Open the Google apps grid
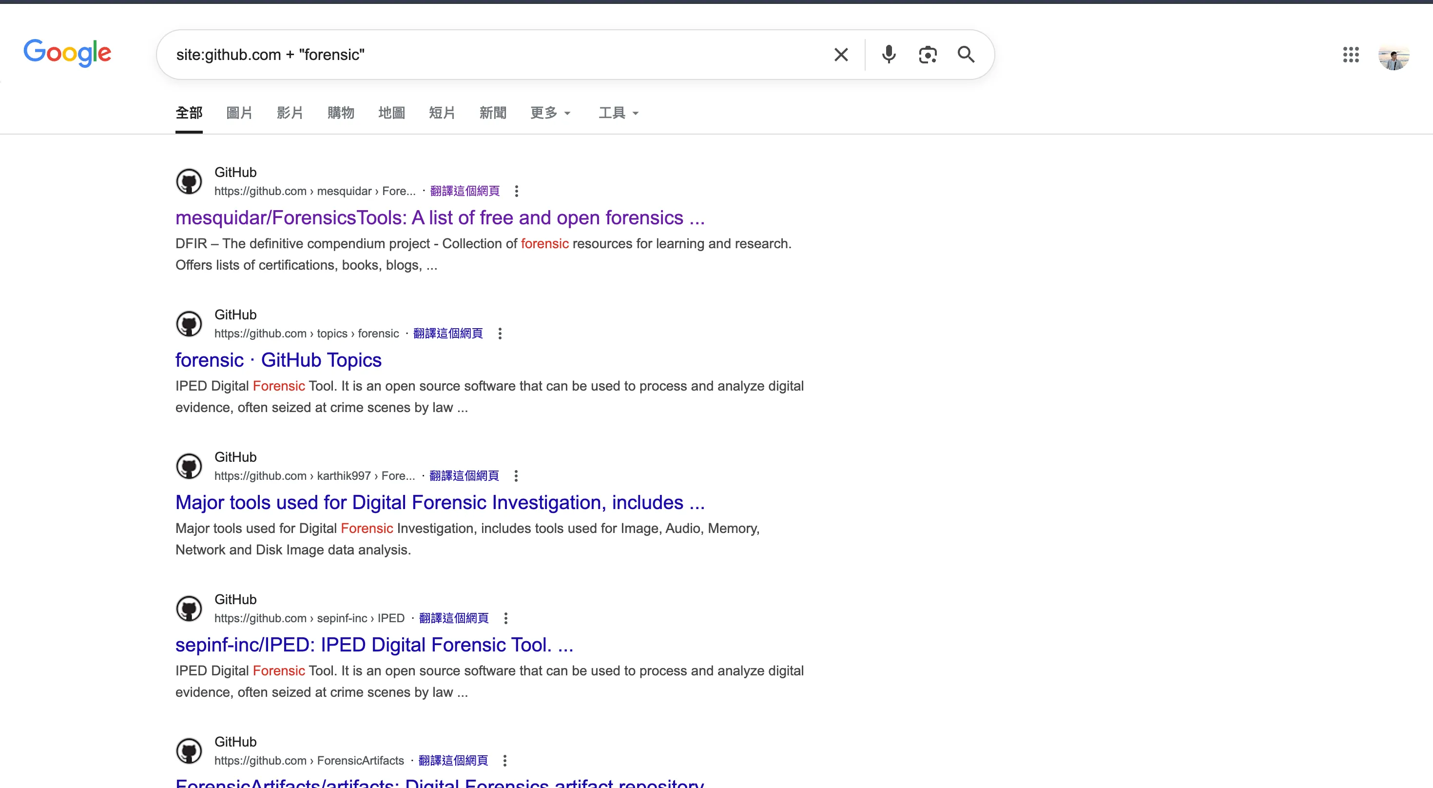Image resolution: width=1433 pixels, height=788 pixels. pos(1351,55)
